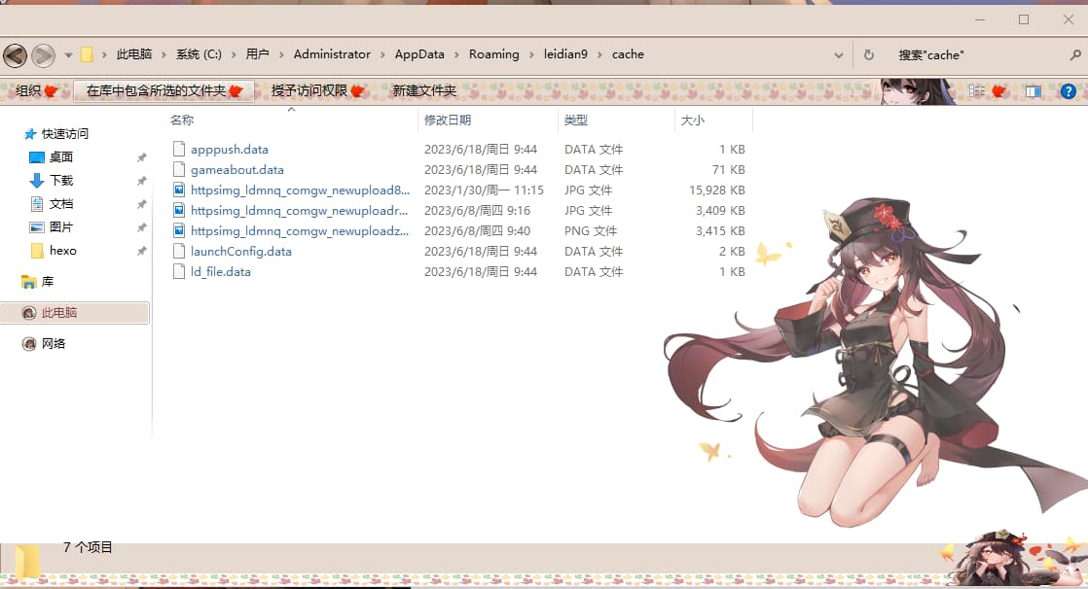The height and width of the screenshot is (589, 1088).
Task: Open the recent locations dropdown arrow
Action: point(68,55)
